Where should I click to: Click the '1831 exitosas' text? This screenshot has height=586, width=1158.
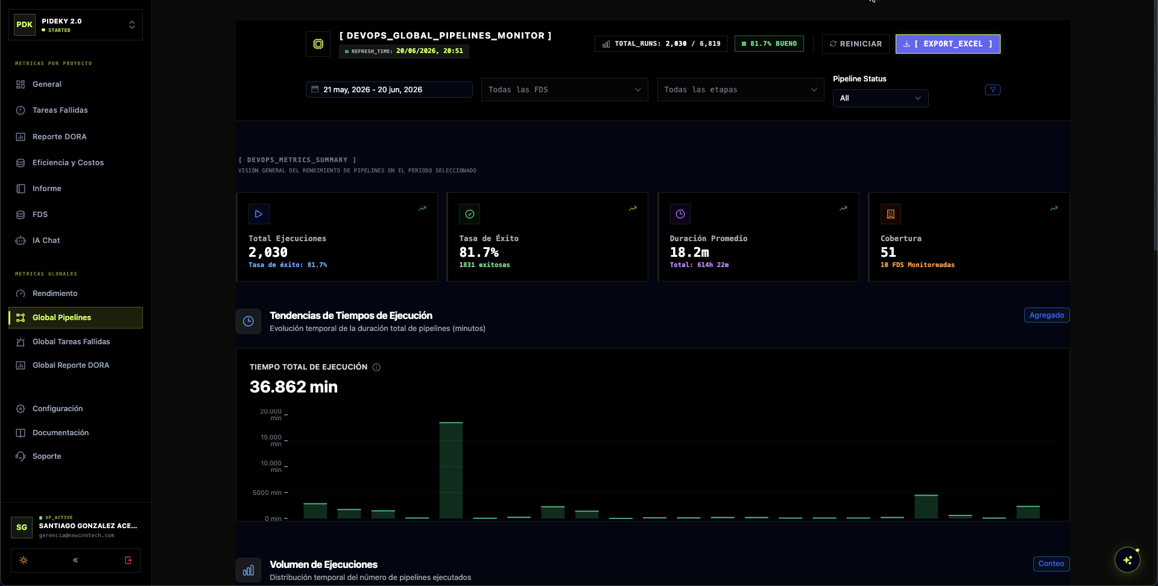(x=484, y=265)
